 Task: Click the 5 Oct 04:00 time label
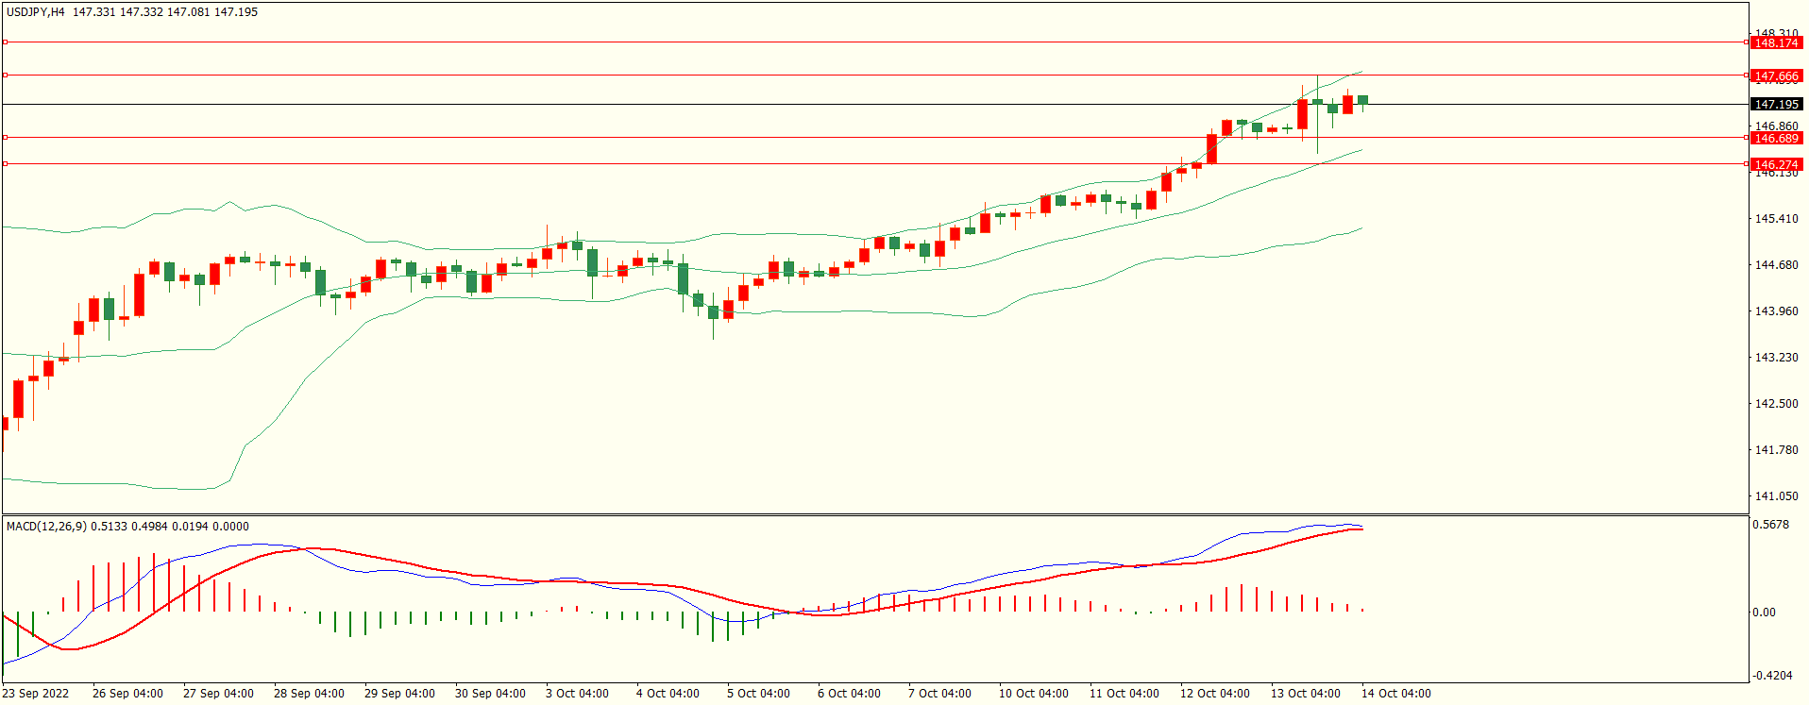tap(758, 693)
